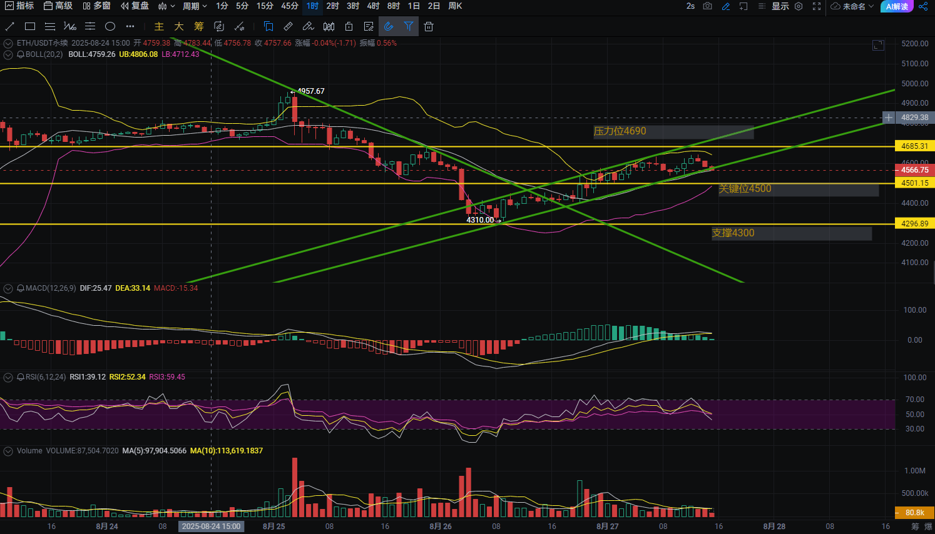Viewport: 935px width, 534px height.
Task: Select the trend line drawing tool
Action: (x=9, y=26)
